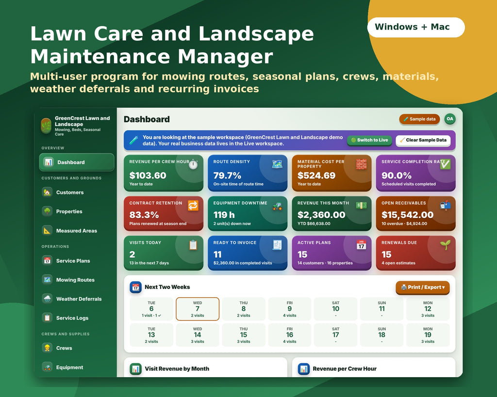Select Tuesday 13 day cell
This screenshot has width=497, height=397.
click(x=151, y=335)
